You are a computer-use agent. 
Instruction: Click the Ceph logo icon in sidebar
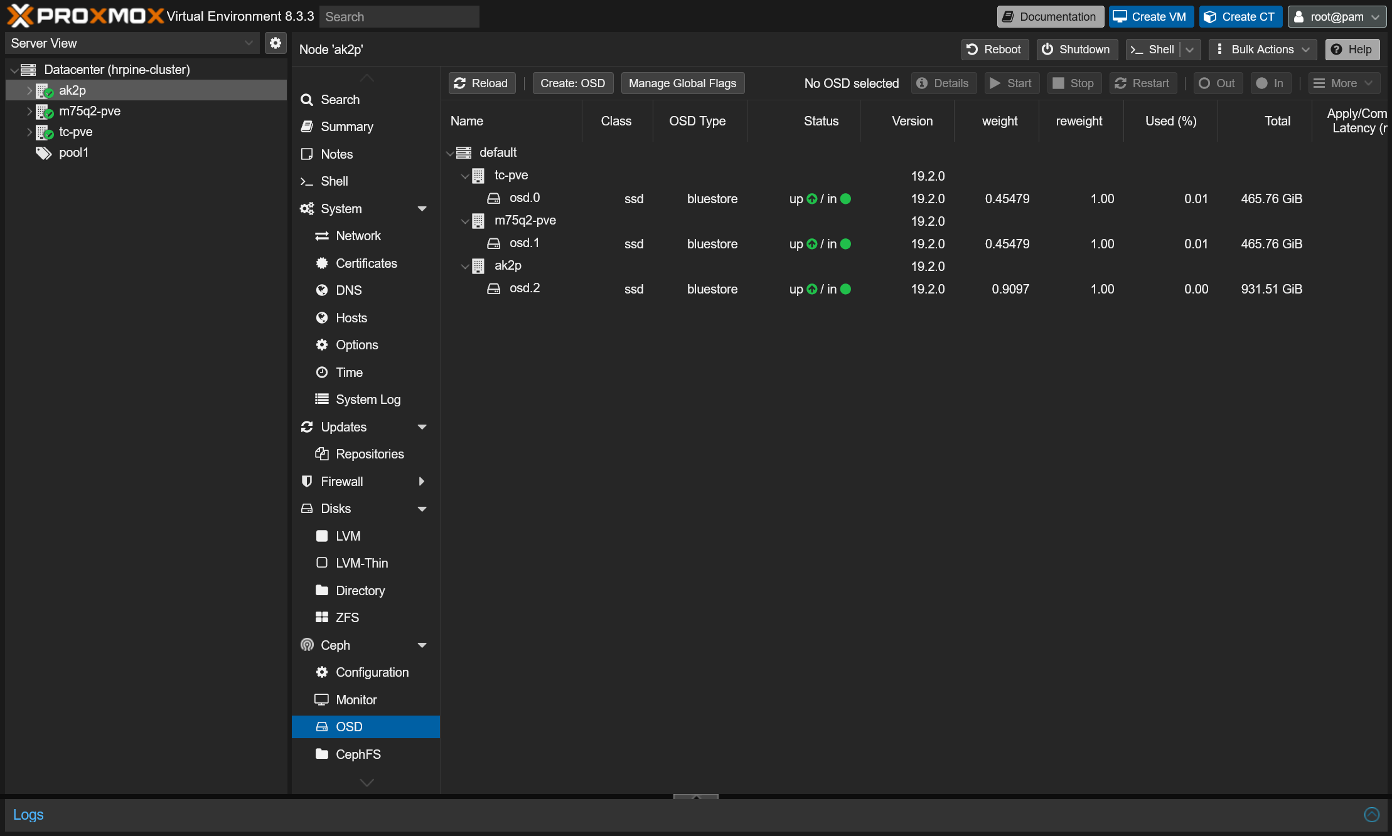tap(307, 645)
